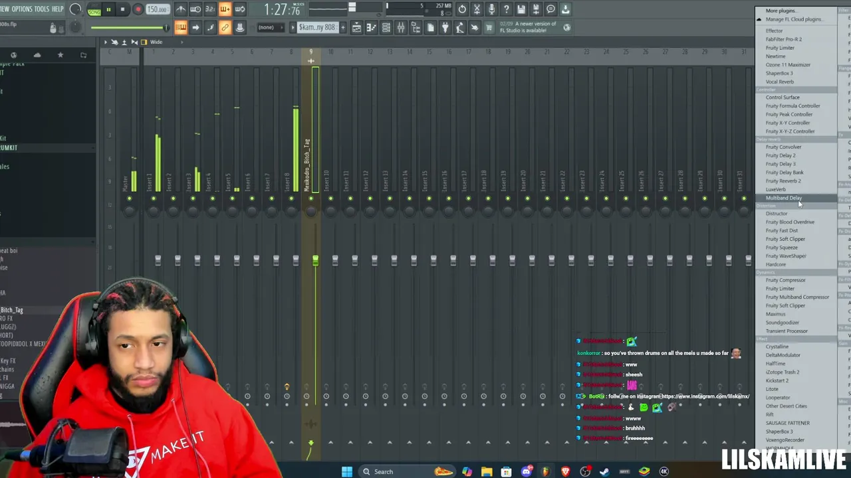Open help with the question mark icon
851x478 pixels.
(x=506, y=9)
